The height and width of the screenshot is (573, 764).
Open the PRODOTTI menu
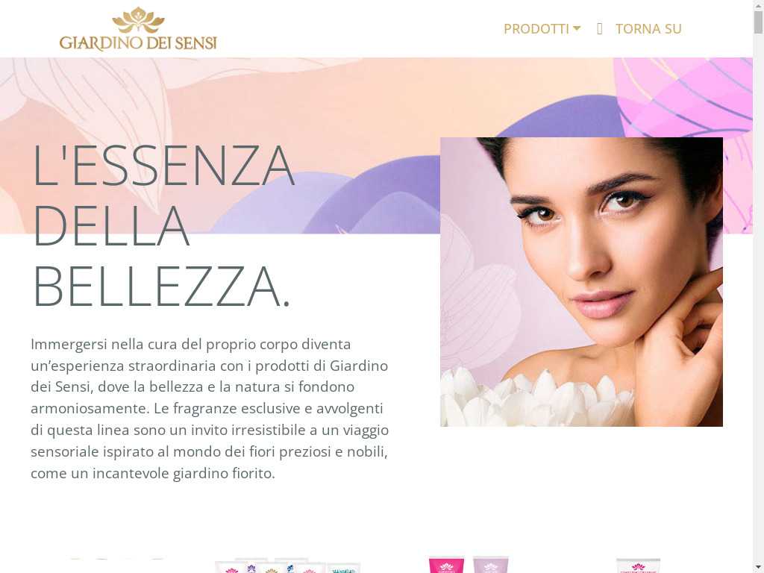[542, 29]
